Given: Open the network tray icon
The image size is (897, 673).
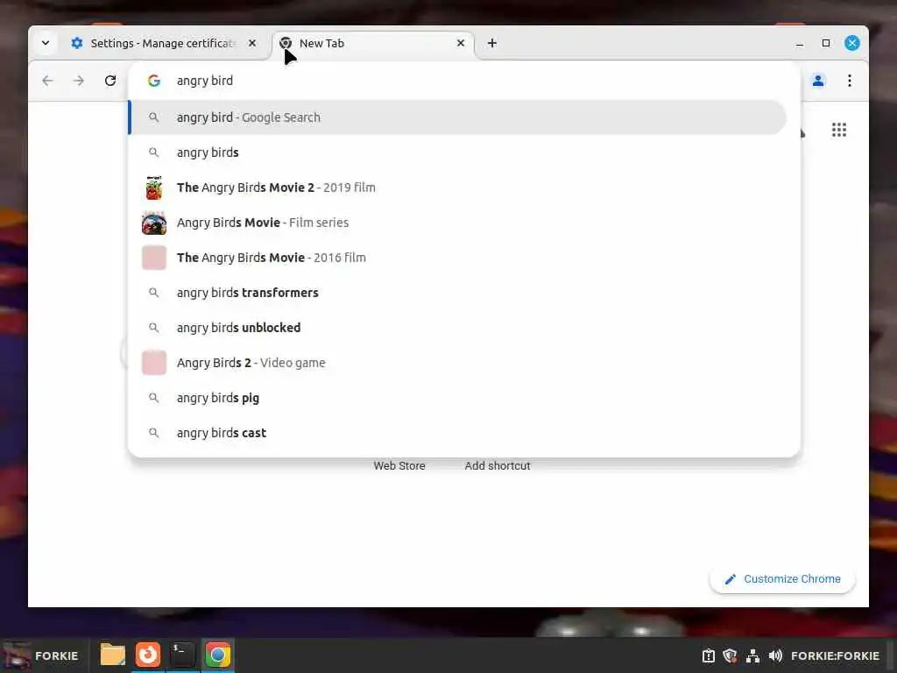Looking at the screenshot, I should pyautogui.click(x=752, y=655).
